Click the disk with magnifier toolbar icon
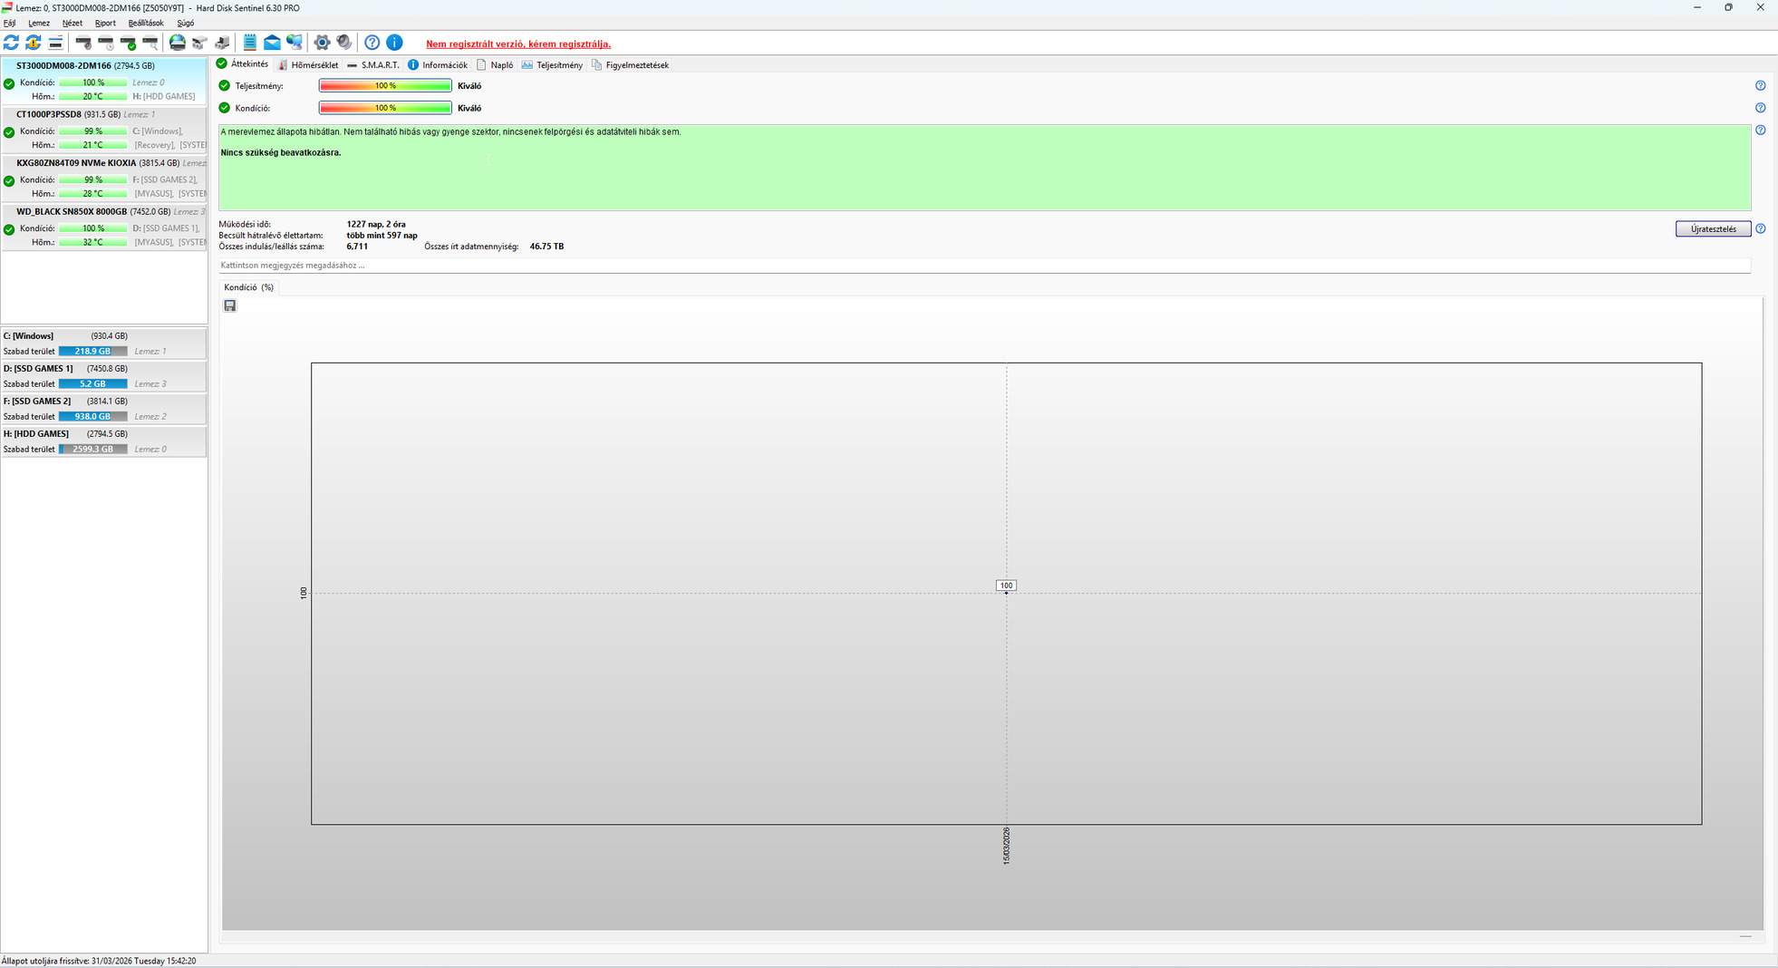The width and height of the screenshot is (1778, 968). (x=150, y=43)
